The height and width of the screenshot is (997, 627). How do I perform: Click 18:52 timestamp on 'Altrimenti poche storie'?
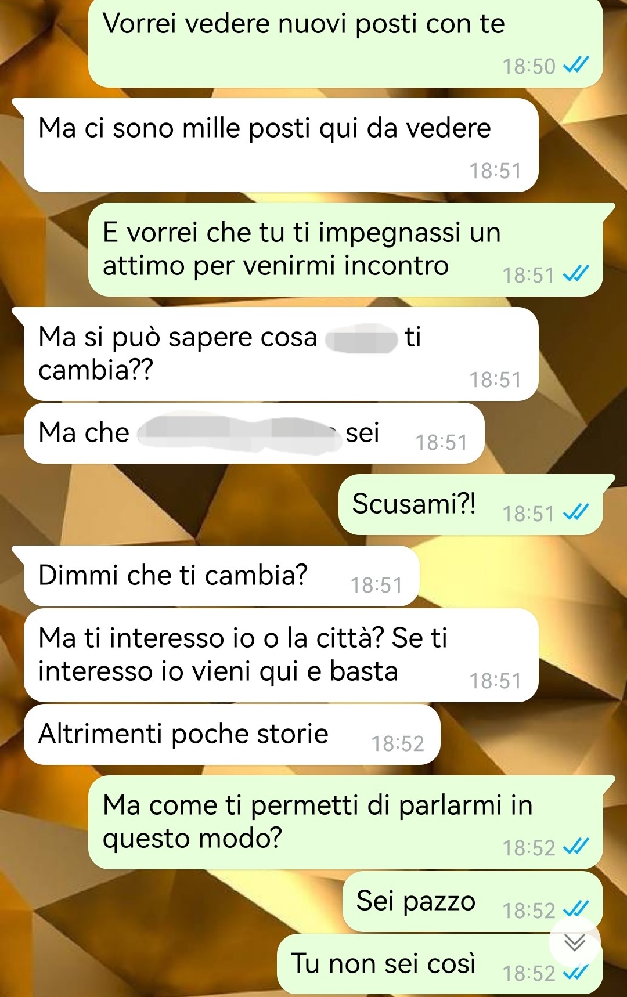click(398, 743)
